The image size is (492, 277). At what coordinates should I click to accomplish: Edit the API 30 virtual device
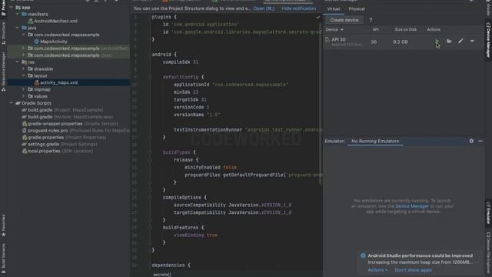point(460,41)
